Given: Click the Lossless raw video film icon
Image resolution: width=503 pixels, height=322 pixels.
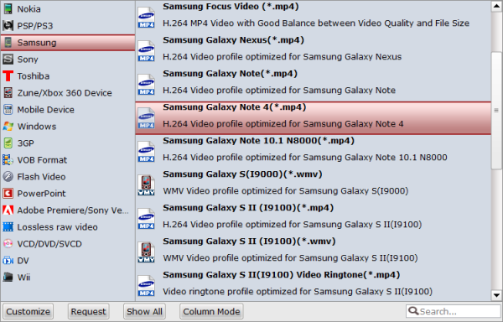Looking at the screenshot, I should tap(8, 227).
